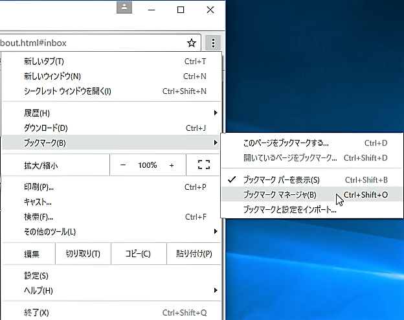Close the Chrome window
404x320 pixels.
(210, 10)
